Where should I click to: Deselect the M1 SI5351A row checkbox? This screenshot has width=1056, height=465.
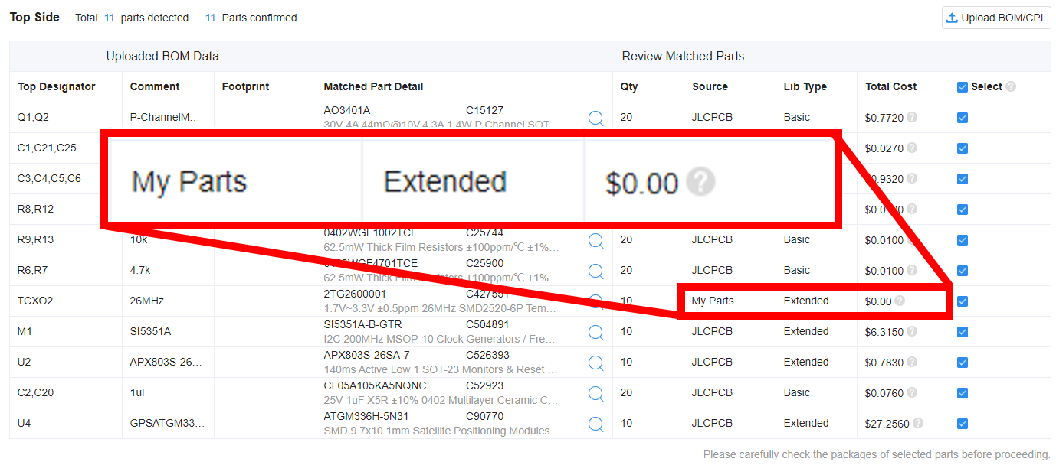click(x=963, y=332)
